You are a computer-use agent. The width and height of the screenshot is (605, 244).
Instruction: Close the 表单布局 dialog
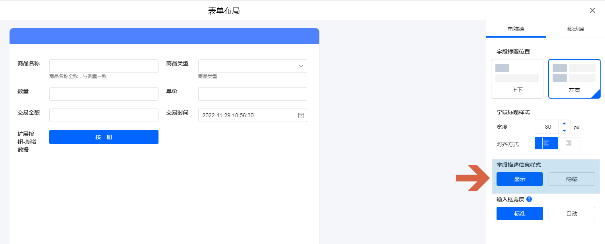click(x=592, y=10)
